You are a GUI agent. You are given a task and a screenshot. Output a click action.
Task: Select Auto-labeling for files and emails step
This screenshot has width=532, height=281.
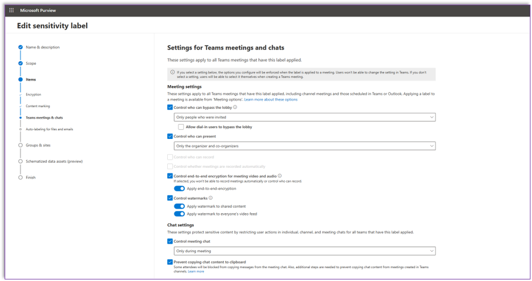[49, 129]
